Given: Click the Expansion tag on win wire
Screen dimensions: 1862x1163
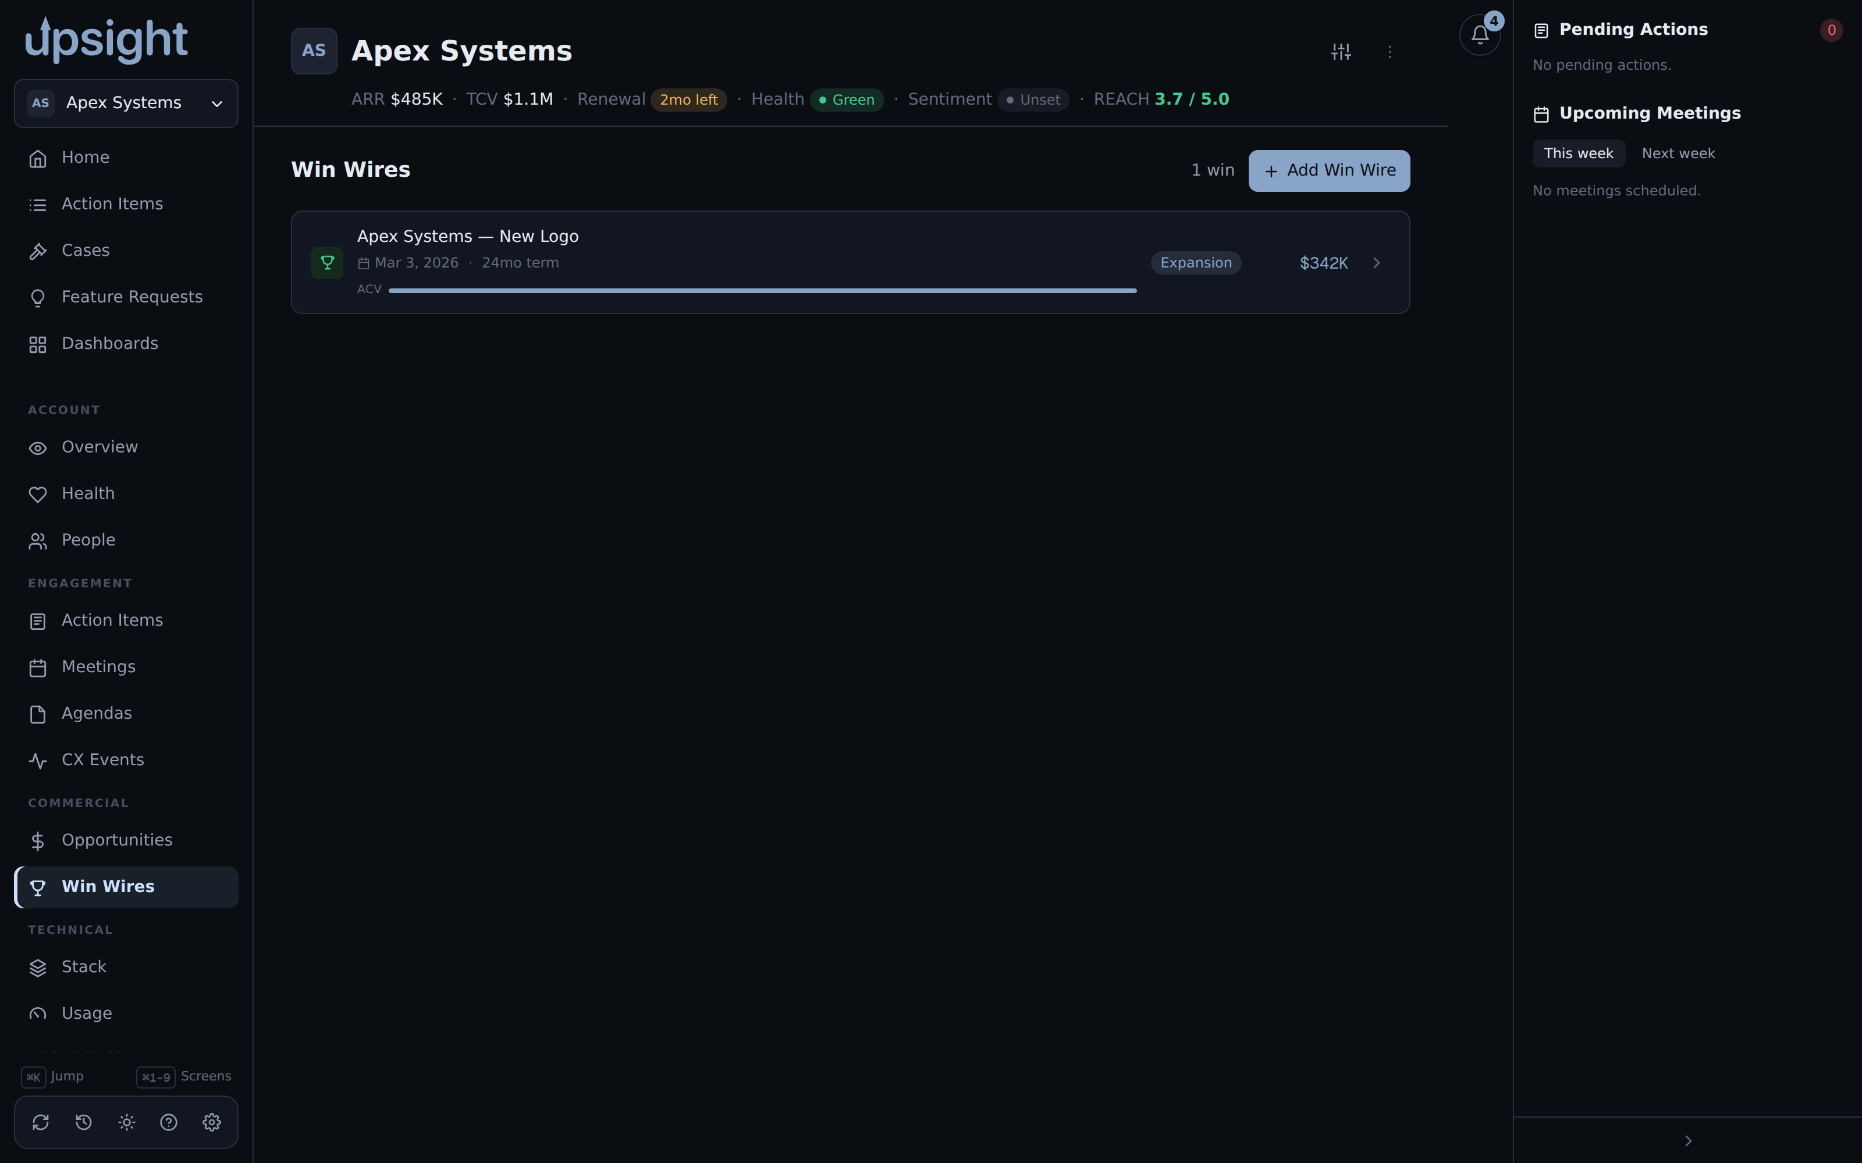Looking at the screenshot, I should (x=1196, y=263).
